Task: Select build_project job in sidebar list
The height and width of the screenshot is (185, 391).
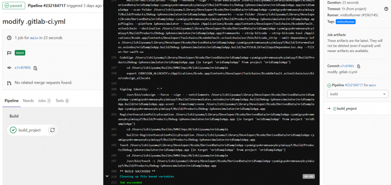Action: (347, 108)
